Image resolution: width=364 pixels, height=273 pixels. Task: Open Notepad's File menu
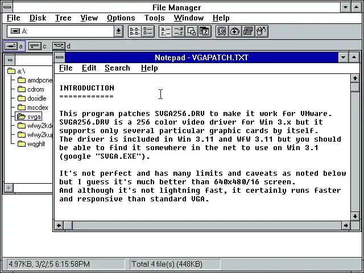[x=66, y=68]
